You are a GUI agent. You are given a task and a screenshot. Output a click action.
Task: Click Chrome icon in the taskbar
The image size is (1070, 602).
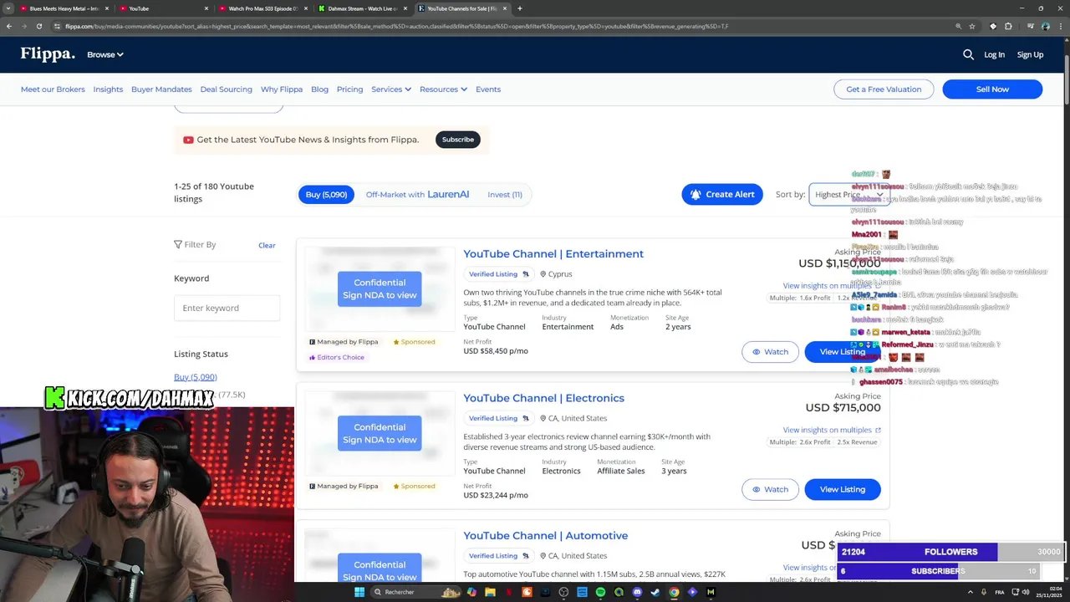coord(674,592)
